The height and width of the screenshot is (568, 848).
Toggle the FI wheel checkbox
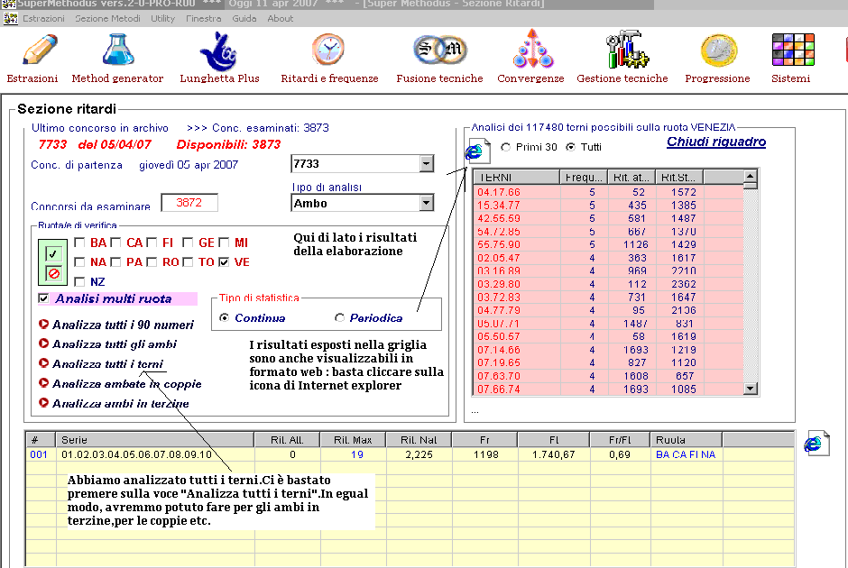pos(152,243)
